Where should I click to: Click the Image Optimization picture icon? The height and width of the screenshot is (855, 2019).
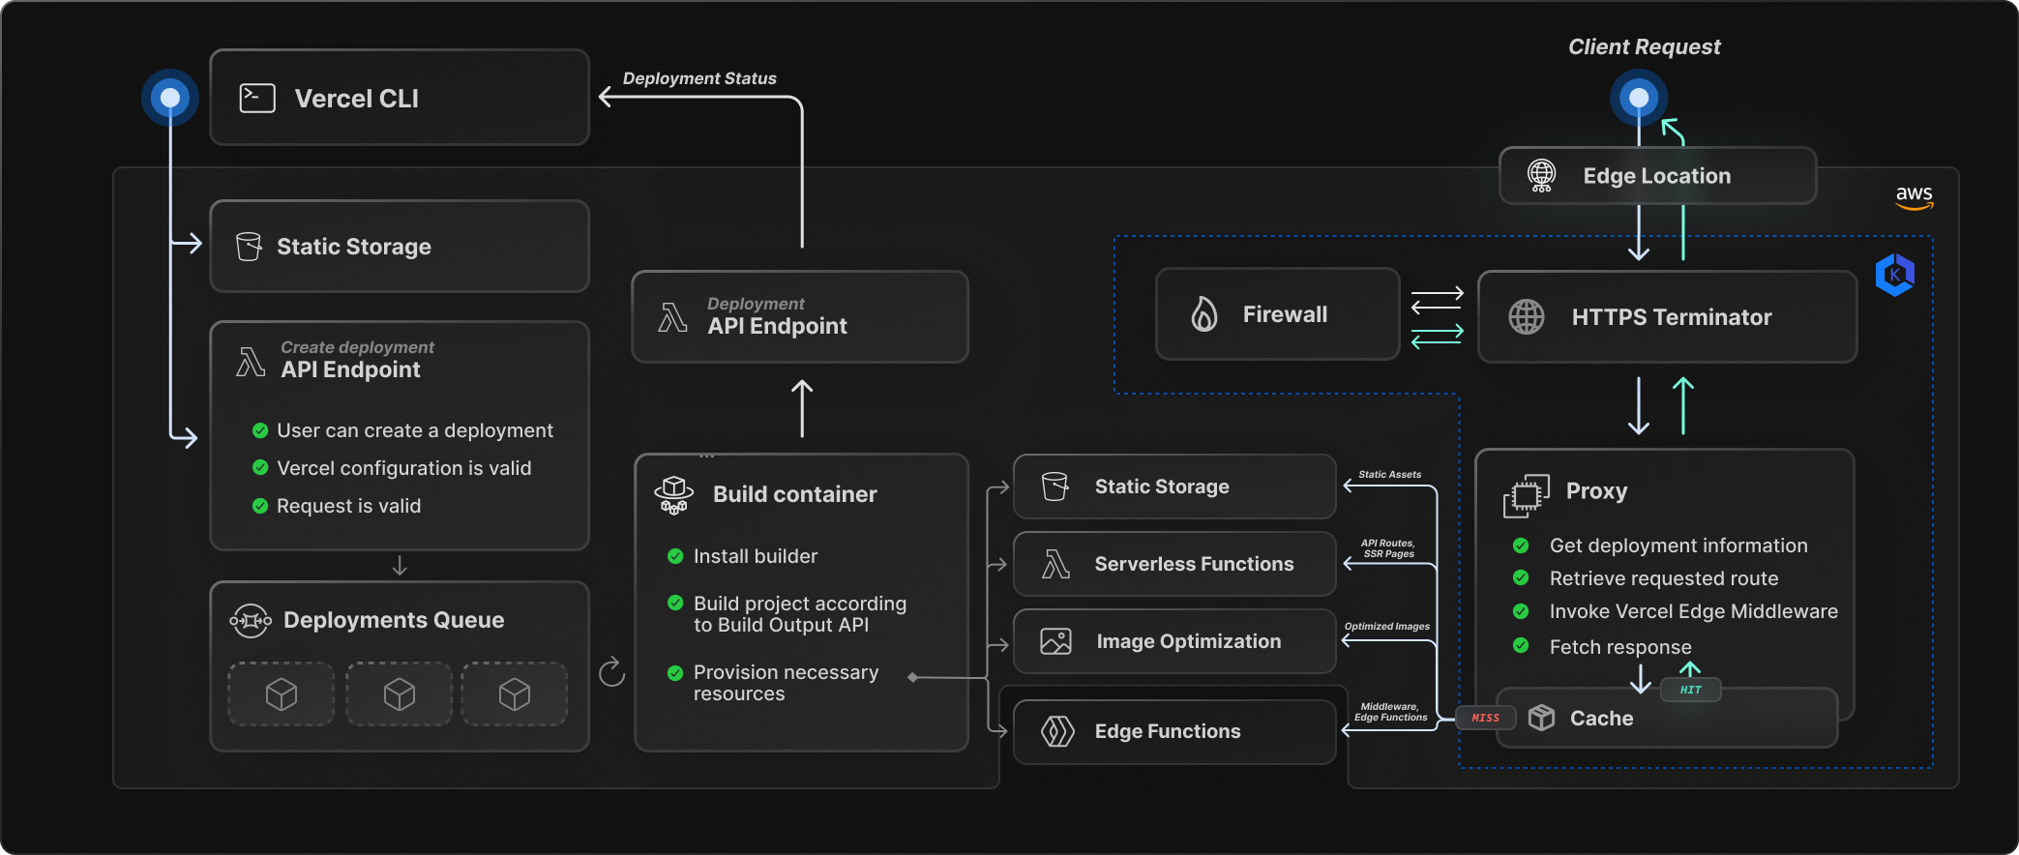tap(1055, 641)
